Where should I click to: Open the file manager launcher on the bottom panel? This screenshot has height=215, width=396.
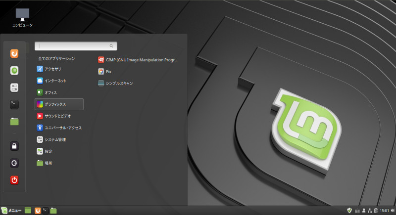coord(53,211)
